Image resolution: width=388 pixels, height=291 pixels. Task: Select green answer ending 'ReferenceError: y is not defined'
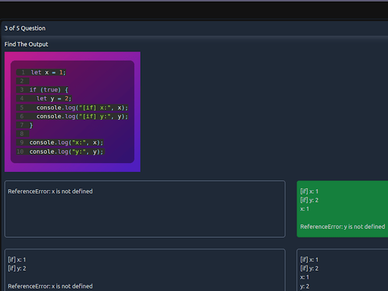342,209
